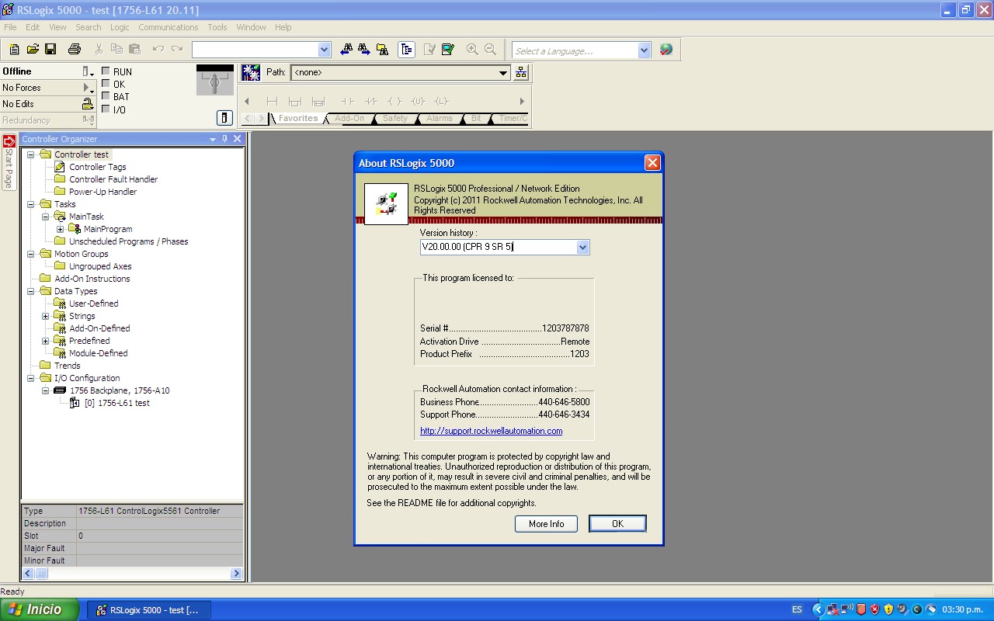This screenshot has width=994, height=621.
Task: Open the search combo box dropdown arrow
Action: pyautogui.click(x=325, y=50)
